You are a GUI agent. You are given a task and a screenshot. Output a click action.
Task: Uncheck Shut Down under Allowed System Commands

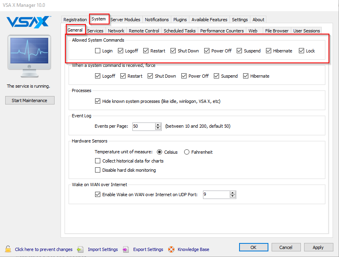pos(173,51)
